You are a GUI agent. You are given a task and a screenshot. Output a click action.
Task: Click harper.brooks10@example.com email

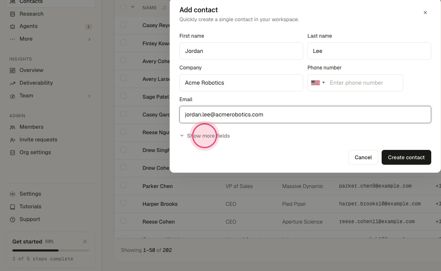380,204
